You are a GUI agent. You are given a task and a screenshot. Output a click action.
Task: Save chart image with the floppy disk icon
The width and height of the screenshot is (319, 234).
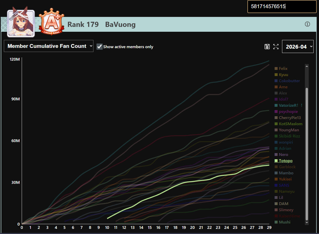(267, 46)
